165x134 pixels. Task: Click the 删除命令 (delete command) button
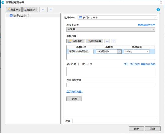pyautogui.click(x=30, y=9)
